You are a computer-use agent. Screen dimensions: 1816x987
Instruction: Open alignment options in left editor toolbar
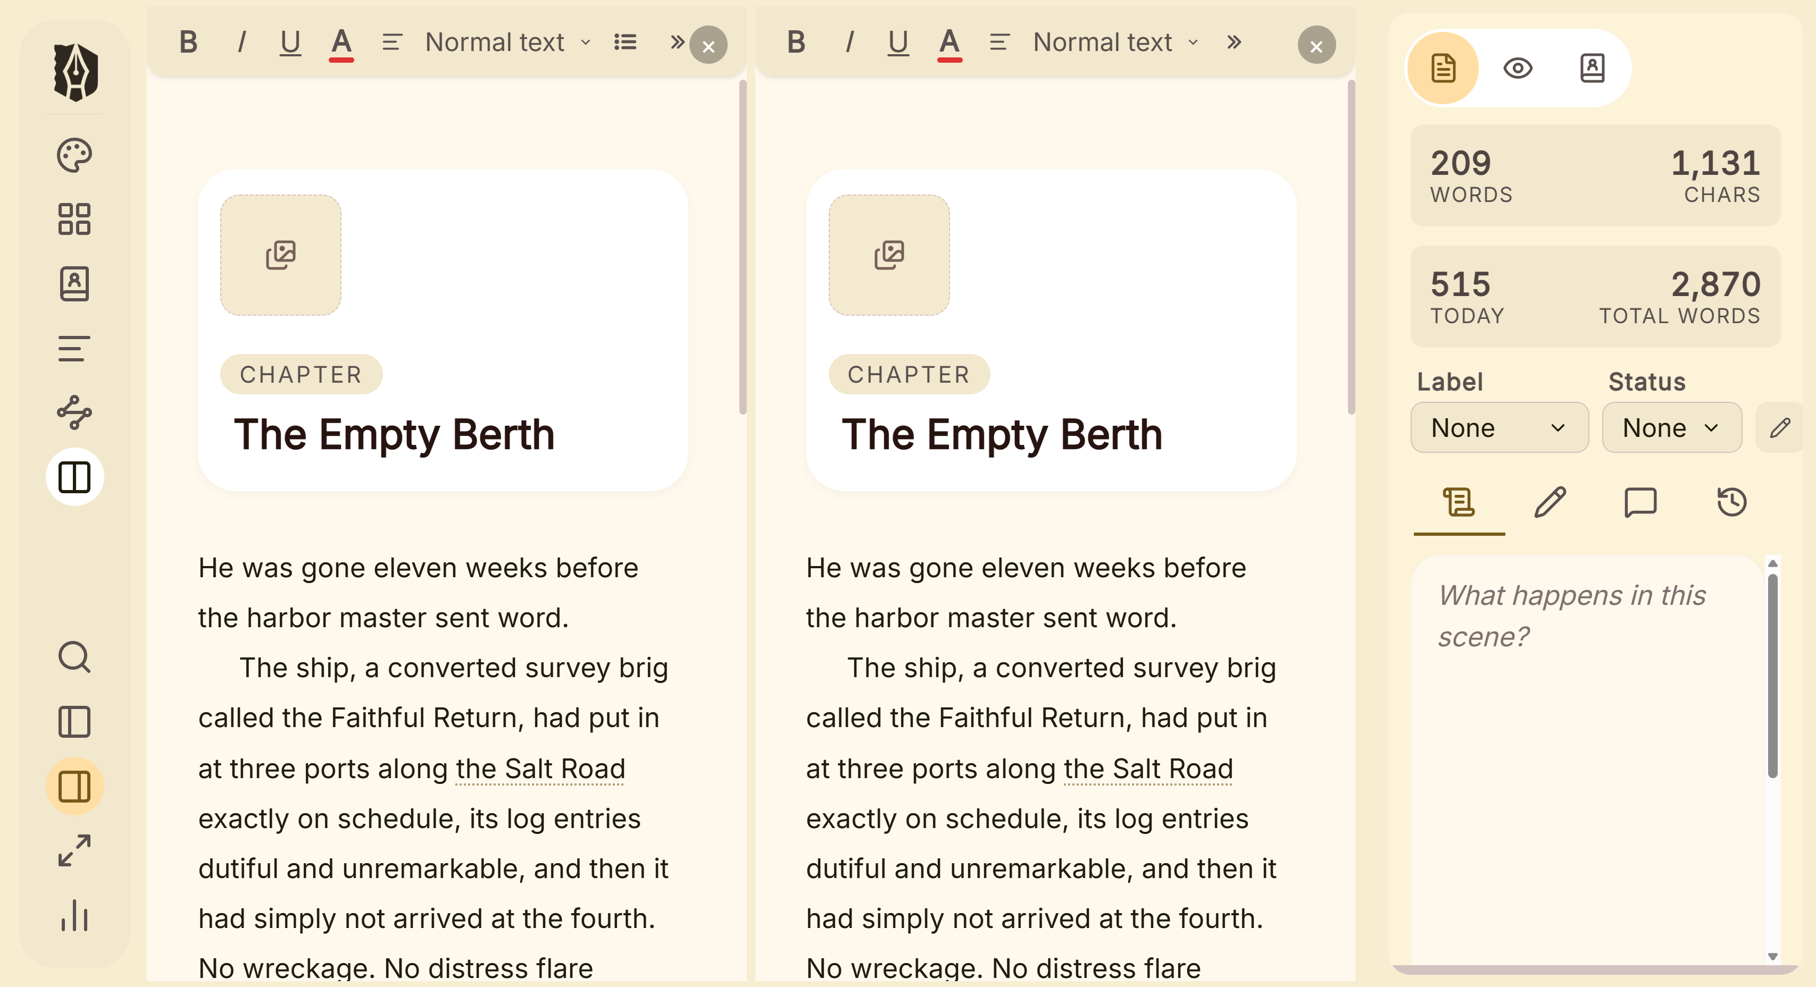[392, 43]
